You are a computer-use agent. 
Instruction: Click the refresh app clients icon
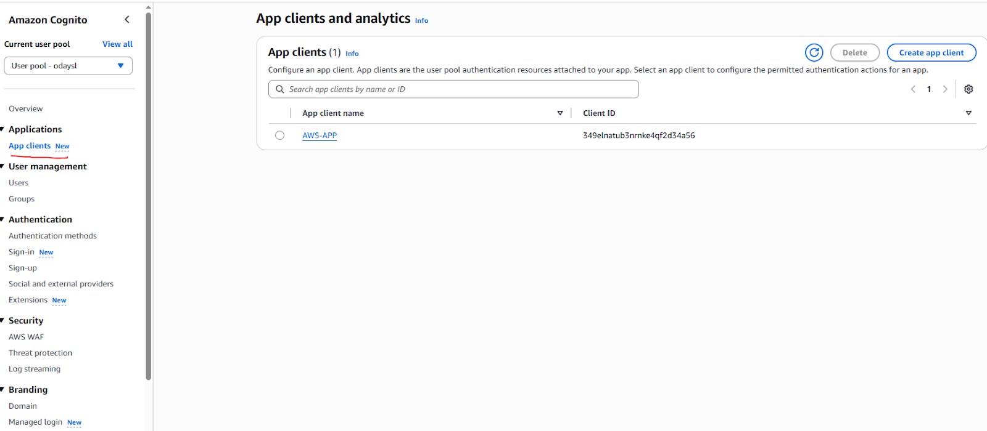(x=814, y=53)
